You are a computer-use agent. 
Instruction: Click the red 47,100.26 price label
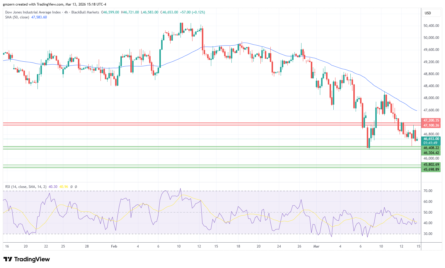point(431,125)
